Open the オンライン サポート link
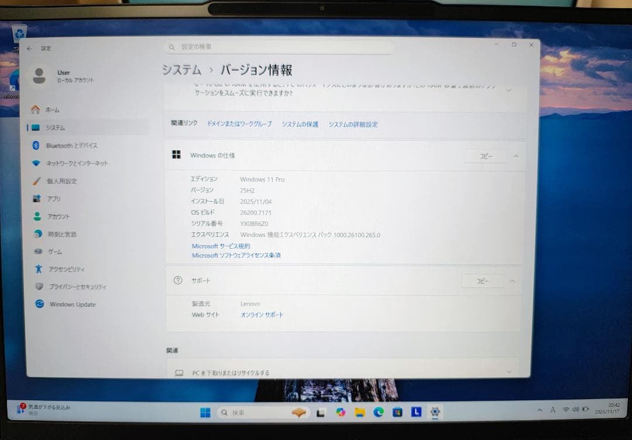The height and width of the screenshot is (440, 632). coord(262,314)
